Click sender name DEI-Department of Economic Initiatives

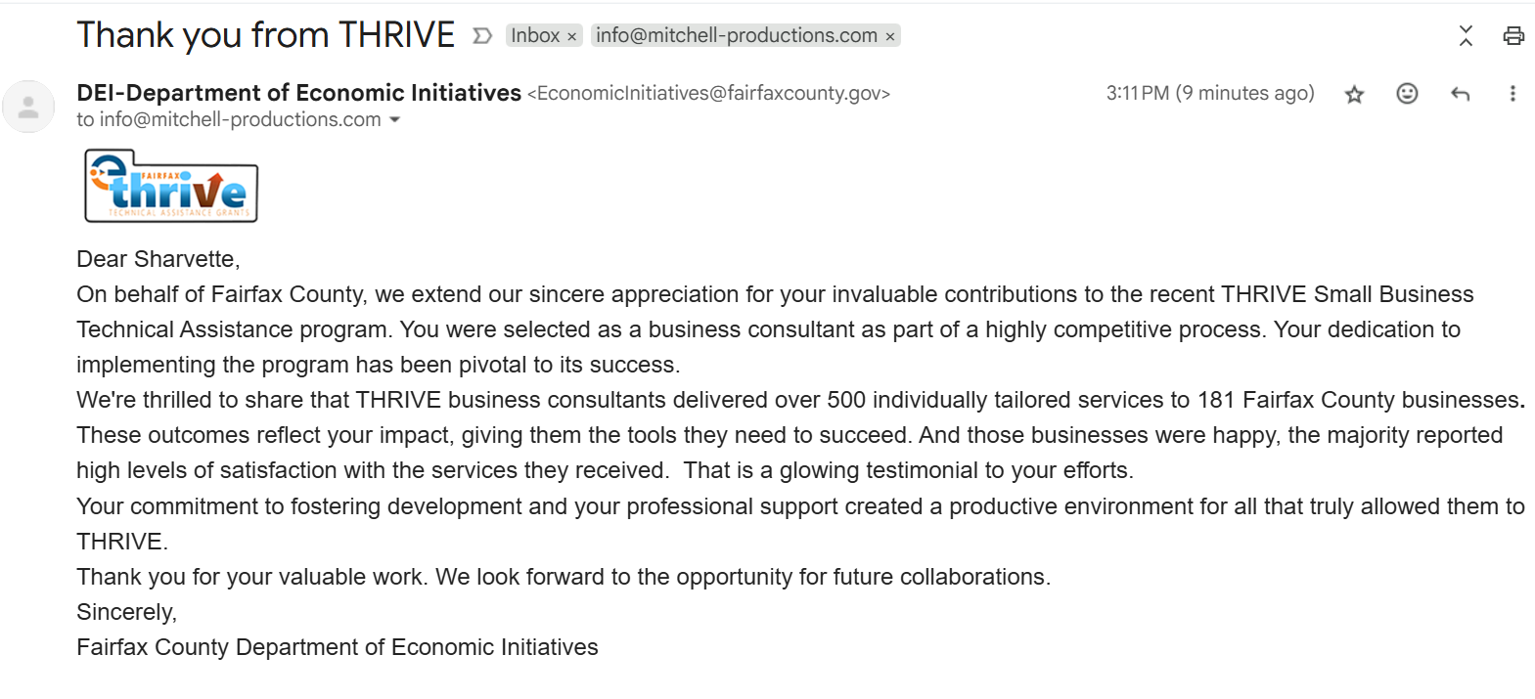(298, 93)
